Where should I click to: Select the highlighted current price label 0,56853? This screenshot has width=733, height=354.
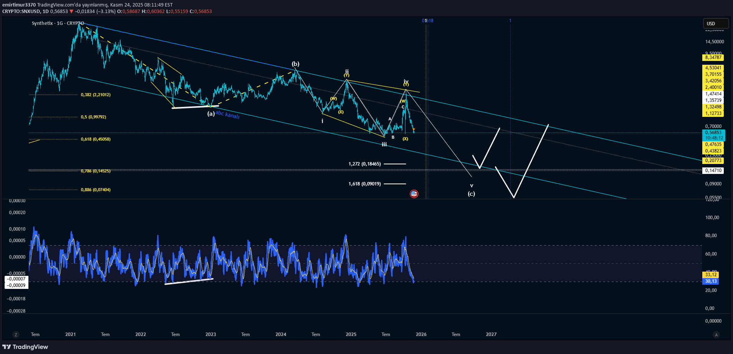(x=713, y=132)
